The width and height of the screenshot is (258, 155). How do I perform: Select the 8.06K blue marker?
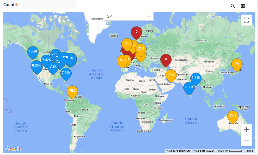(x=36, y=67)
